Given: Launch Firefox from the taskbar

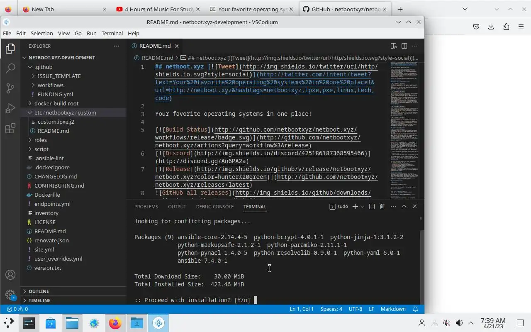Looking at the screenshot, I should point(115,323).
